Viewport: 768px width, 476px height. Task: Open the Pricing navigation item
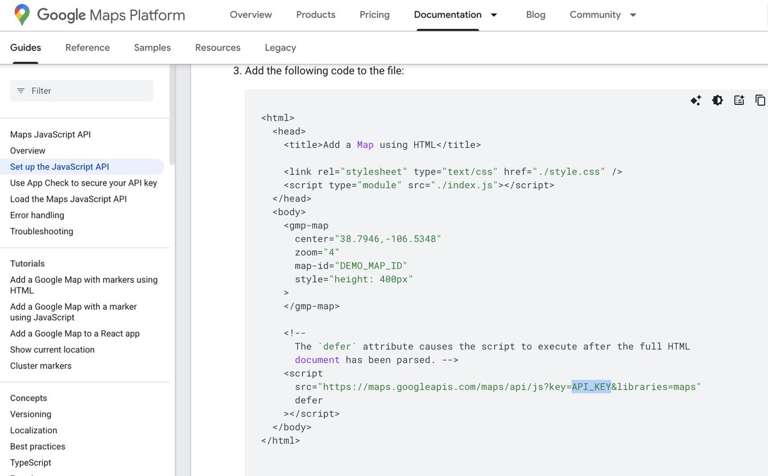pos(374,15)
